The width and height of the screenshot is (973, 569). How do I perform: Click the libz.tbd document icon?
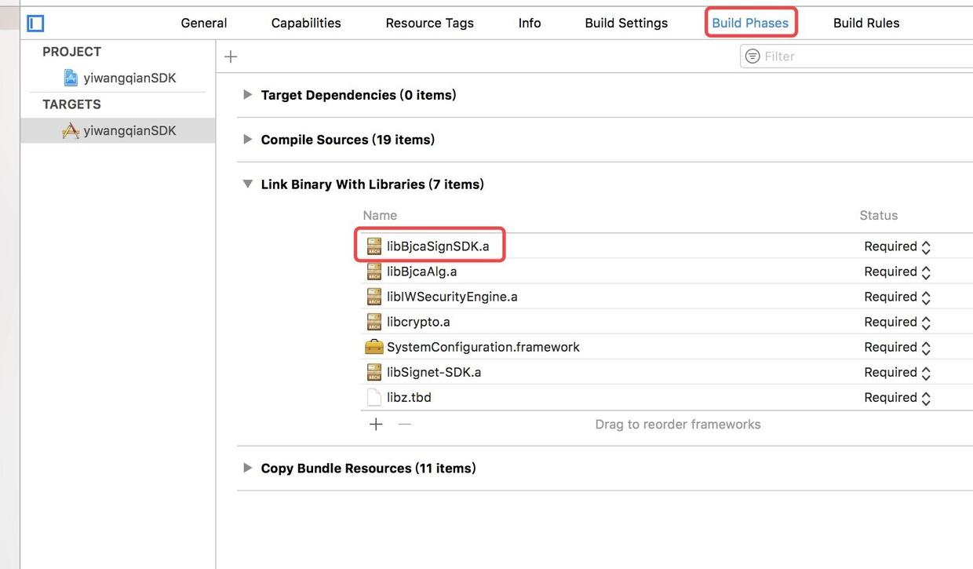pos(374,397)
